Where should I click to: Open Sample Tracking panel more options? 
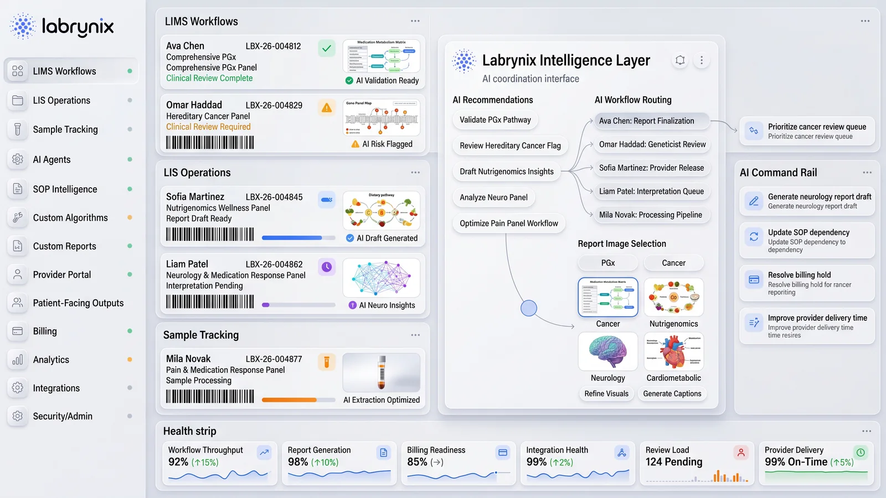click(415, 335)
